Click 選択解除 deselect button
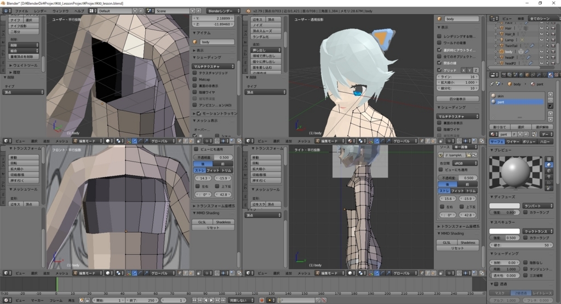The width and height of the screenshot is (561, 304). (542, 127)
